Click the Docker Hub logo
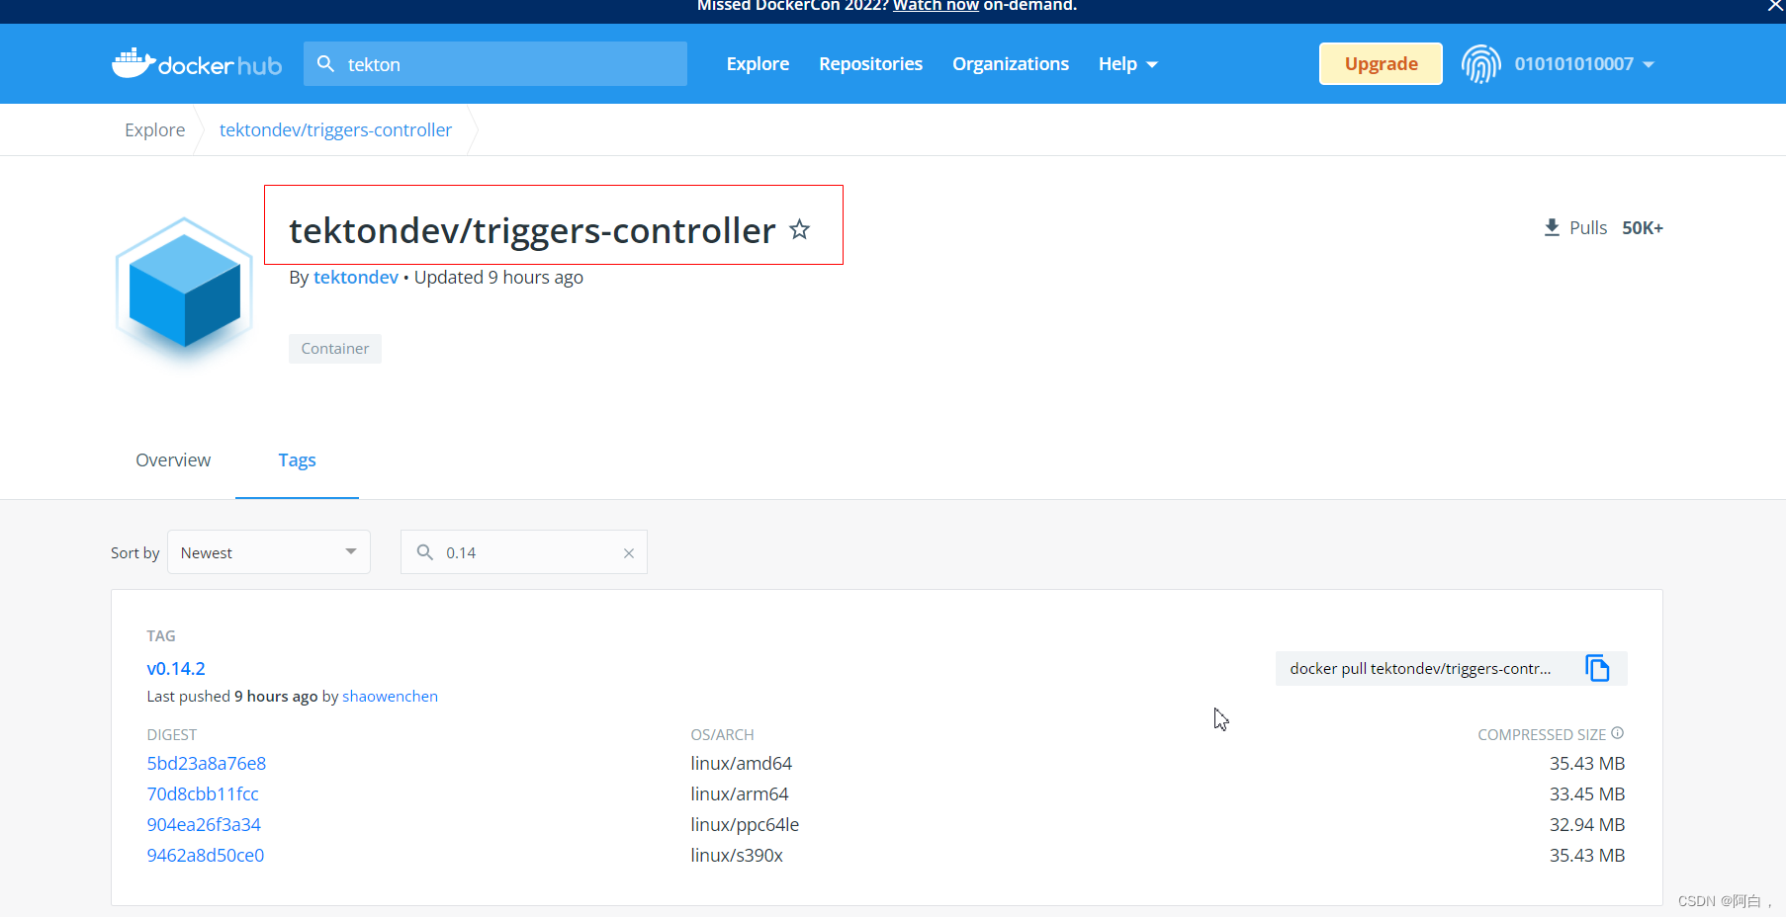 coord(197,64)
